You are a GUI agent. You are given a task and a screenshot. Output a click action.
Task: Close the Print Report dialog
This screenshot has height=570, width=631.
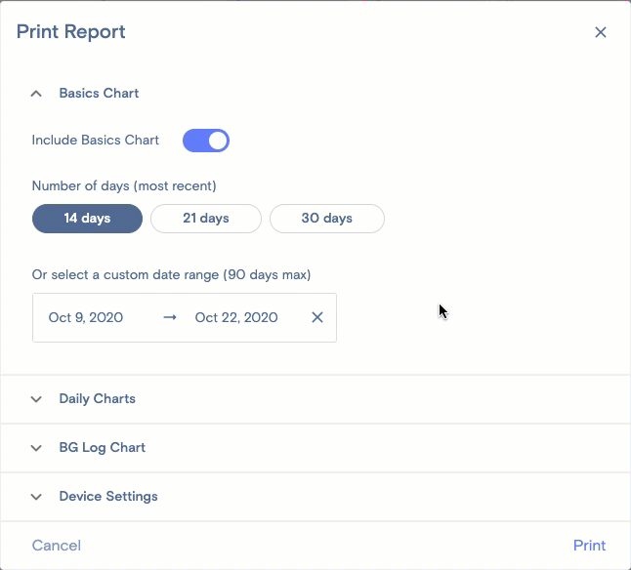coord(601,32)
